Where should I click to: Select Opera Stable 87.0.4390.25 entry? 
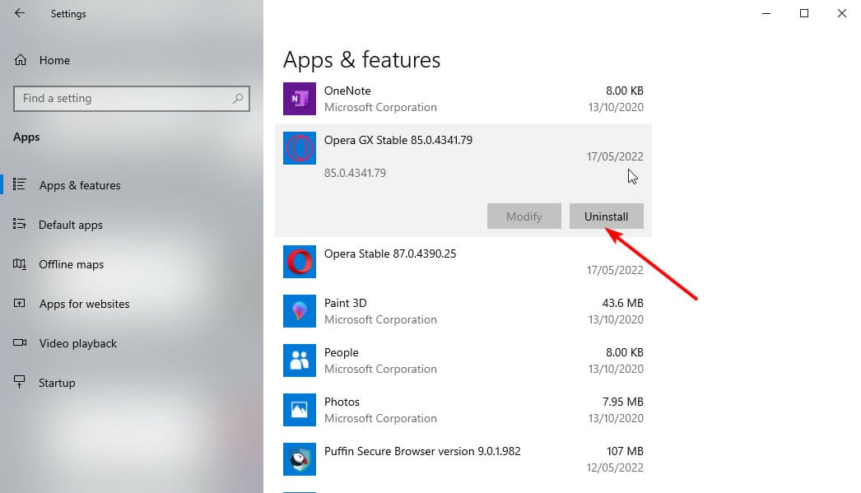(390, 253)
